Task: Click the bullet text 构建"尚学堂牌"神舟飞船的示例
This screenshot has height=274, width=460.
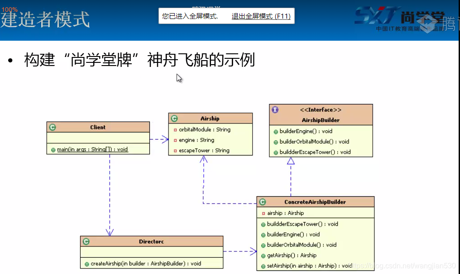Action: point(139,60)
